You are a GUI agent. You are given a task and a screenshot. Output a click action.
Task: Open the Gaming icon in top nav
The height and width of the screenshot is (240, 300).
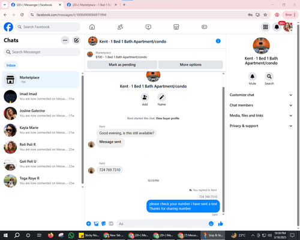(204, 27)
